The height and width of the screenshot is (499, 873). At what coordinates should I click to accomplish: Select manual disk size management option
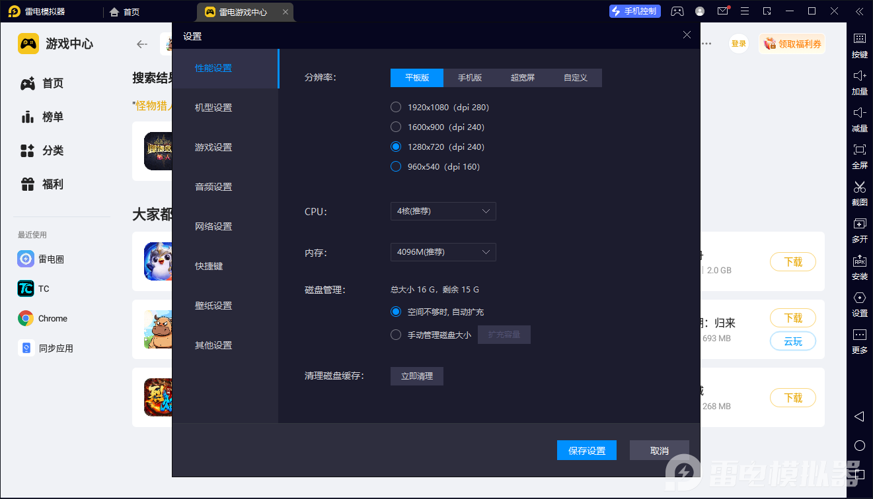396,335
